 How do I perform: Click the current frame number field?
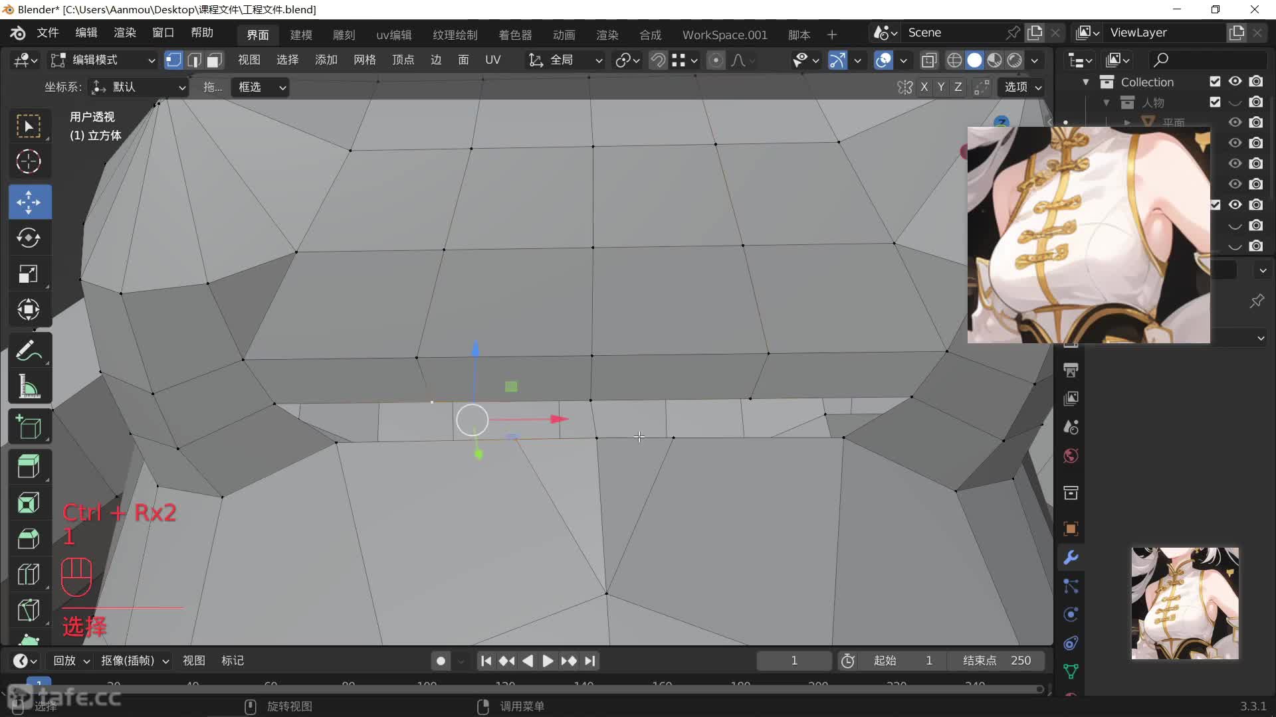[x=794, y=661]
